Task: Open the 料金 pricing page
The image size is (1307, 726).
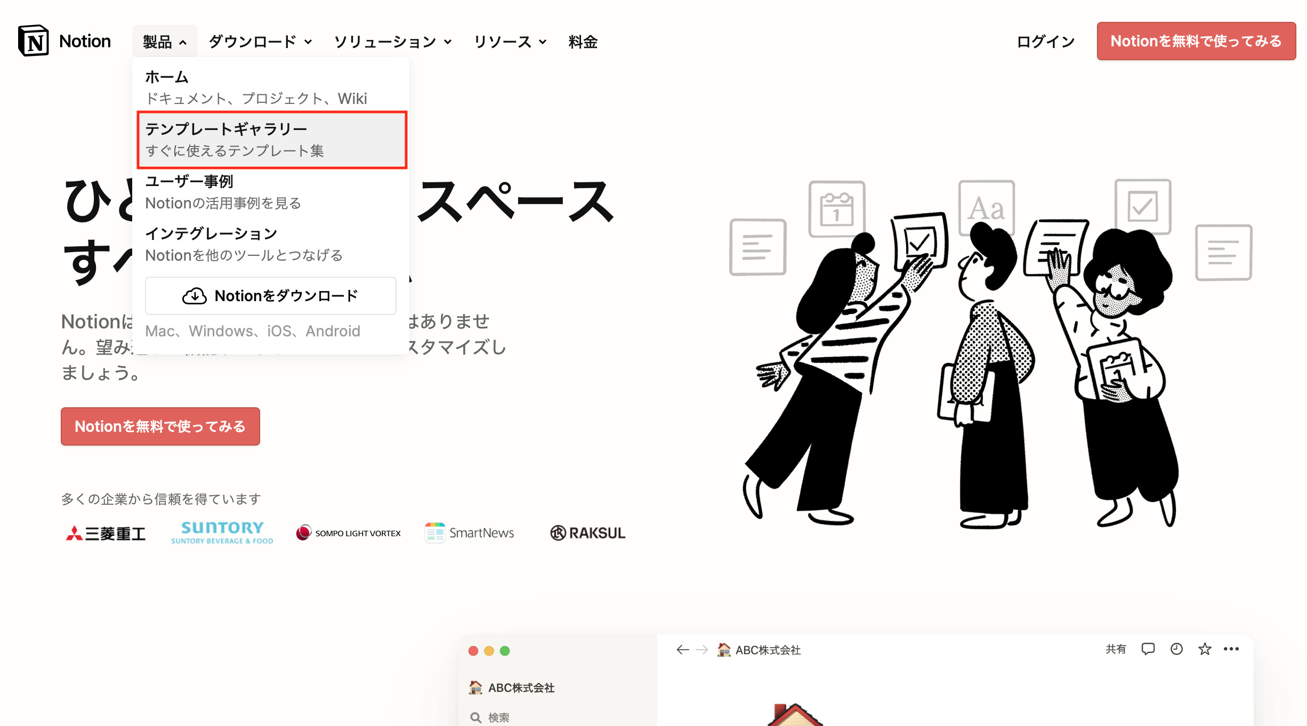Action: coord(583,42)
